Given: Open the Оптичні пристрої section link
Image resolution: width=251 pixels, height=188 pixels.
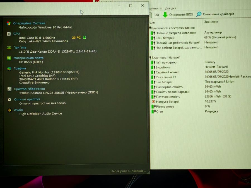Looking at the screenshot, I should [x=27, y=99].
